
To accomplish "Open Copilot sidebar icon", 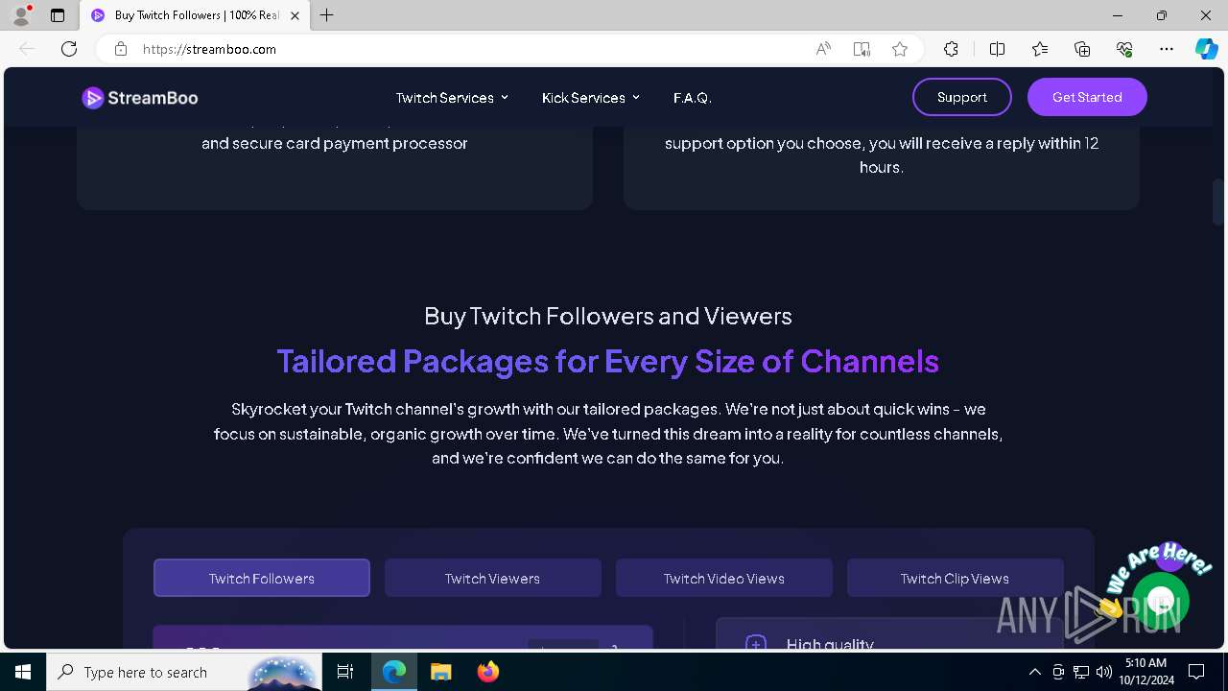I will click(x=1207, y=49).
